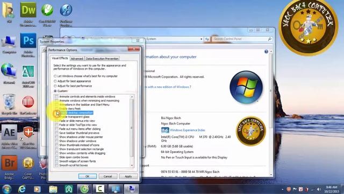
Task: Switch to System window on the taskbar
Action: [131, 189]
